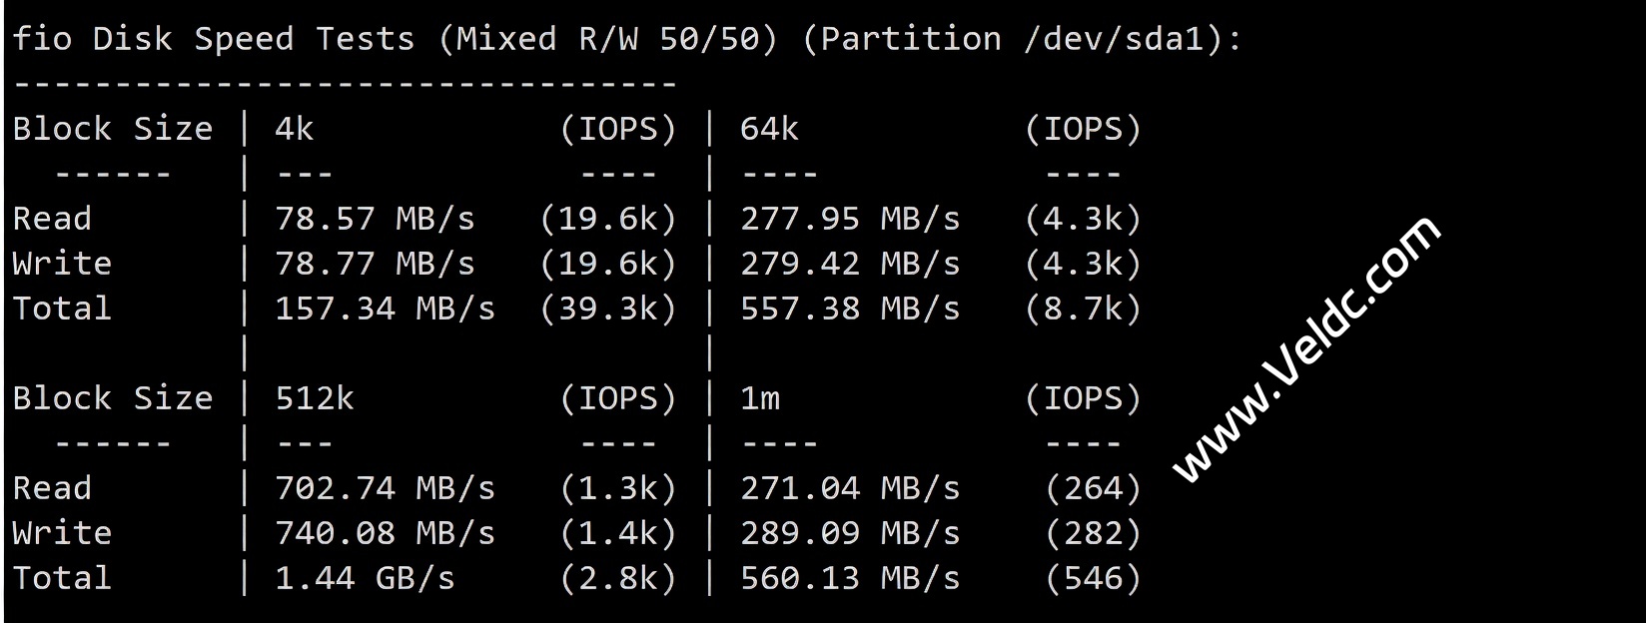Click the 289.09 MB/s write value
This screenshot has width=1646, height=623.
pos(850,534)
